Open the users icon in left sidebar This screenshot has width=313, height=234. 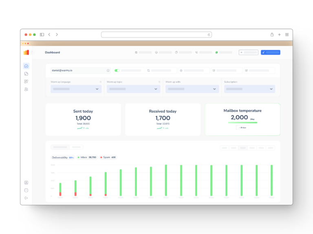(x=26, y=89)
